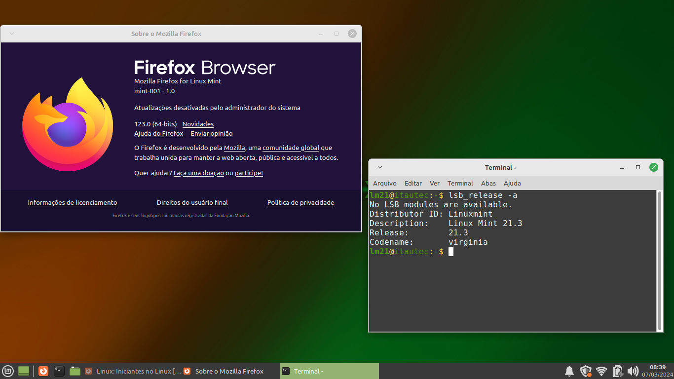The height and width of the screenshot is (379, 674).
Task: Click the 'lsb_release -a' command text
Action: (483, 195)
